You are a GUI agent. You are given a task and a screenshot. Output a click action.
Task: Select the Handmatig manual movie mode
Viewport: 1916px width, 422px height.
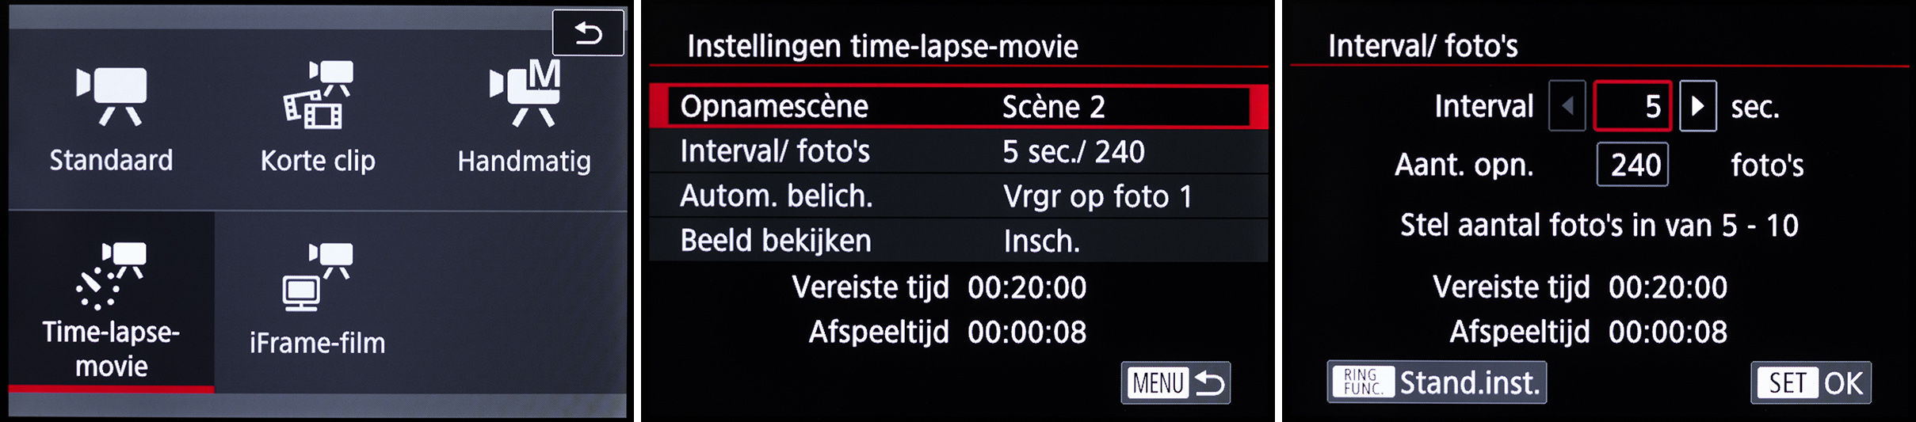[x=524, y=119]
